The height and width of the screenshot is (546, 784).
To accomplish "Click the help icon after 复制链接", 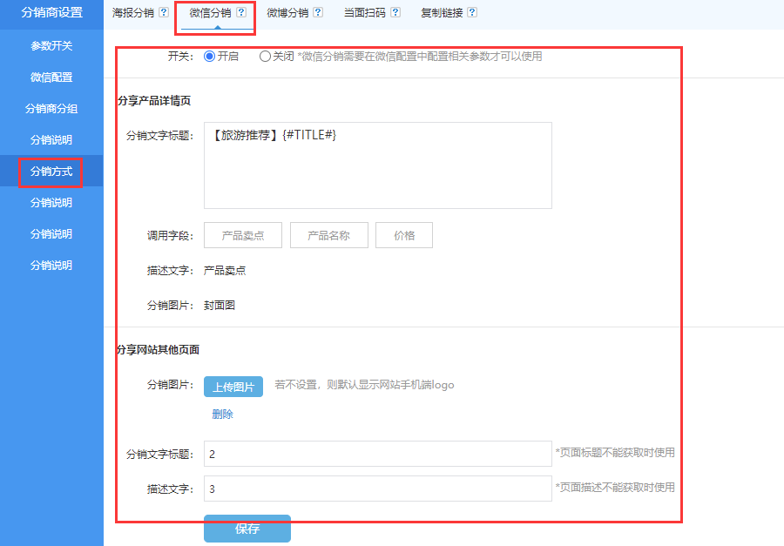I will click(x=472, y=13).
